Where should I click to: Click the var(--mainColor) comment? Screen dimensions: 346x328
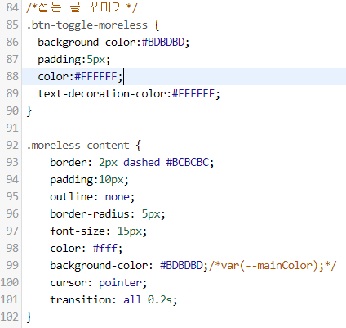(273, 266)
